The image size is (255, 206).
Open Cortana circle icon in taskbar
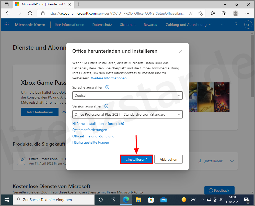[x=101, y=200]
